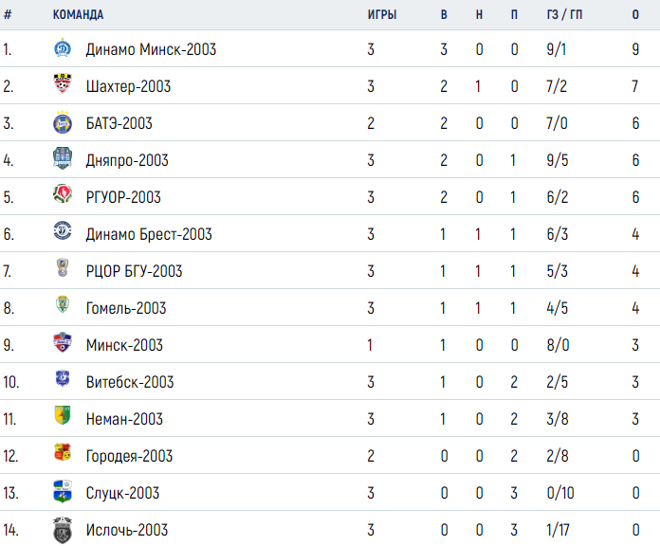Open the Витебск-2003 team page
The height and width of the screenshot is (546, 660).
tap(130, 382)
